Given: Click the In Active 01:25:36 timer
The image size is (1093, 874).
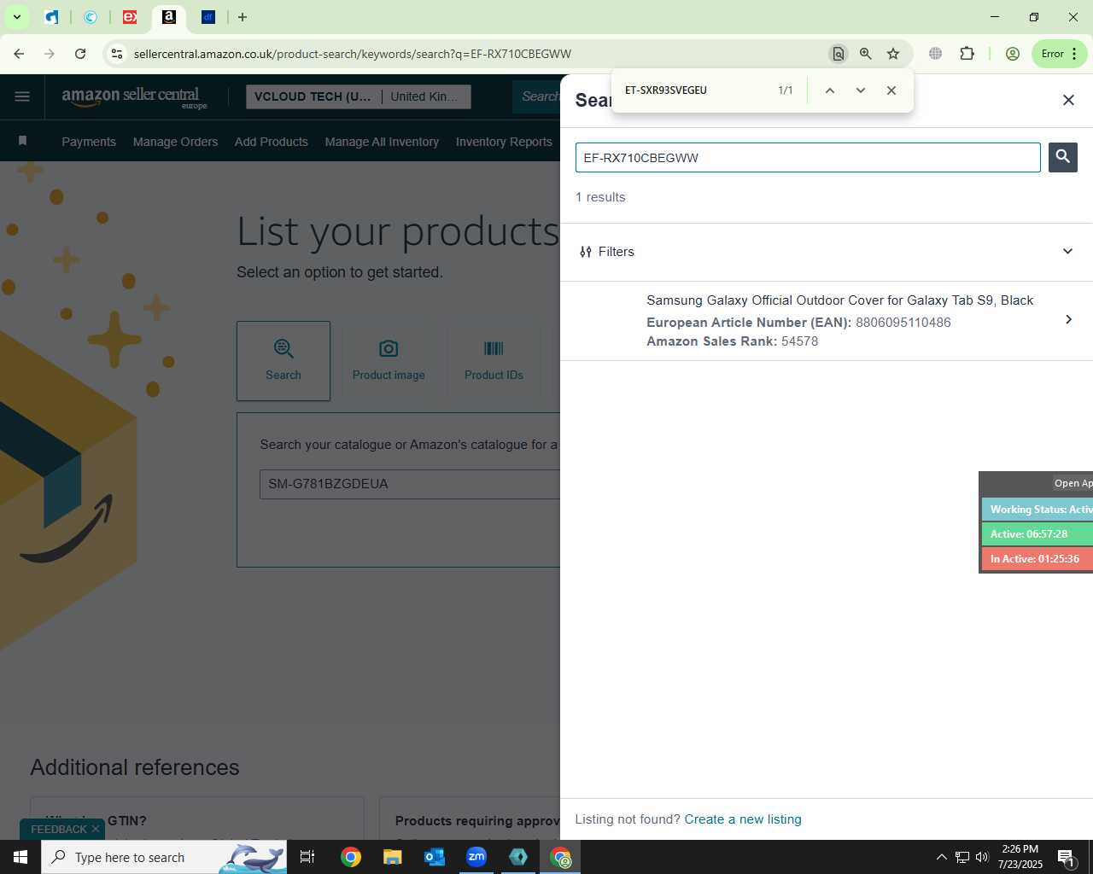Looking at the screenshot, I should click(1037, 559).
